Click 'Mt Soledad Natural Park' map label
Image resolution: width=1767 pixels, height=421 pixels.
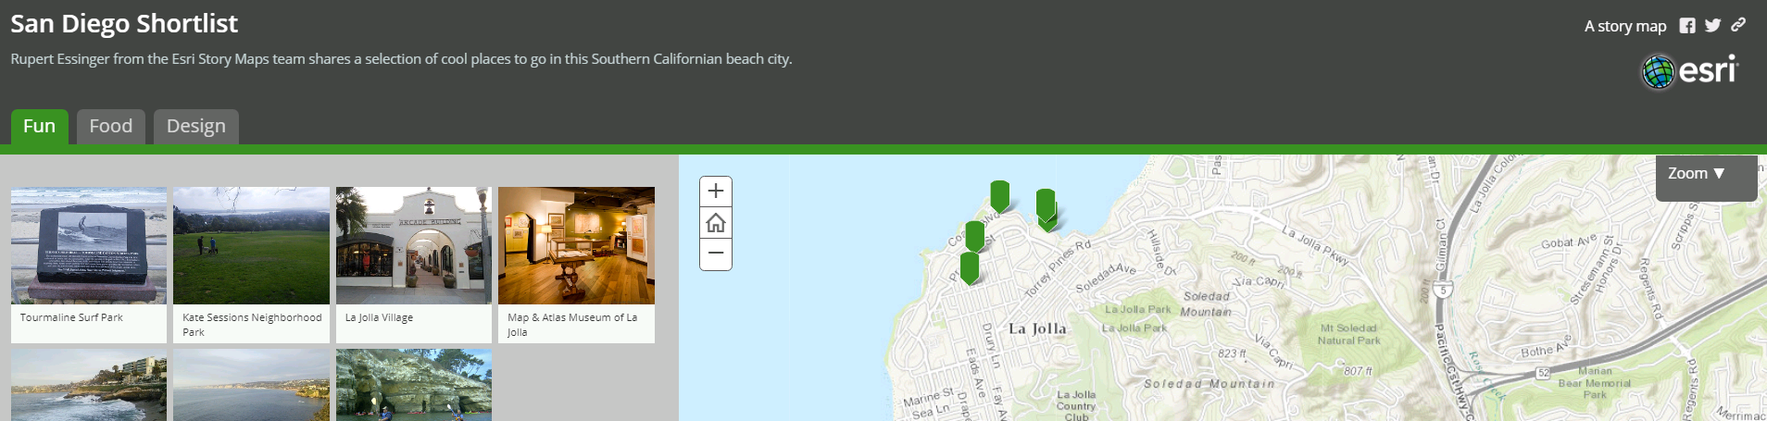(1348, 334)
